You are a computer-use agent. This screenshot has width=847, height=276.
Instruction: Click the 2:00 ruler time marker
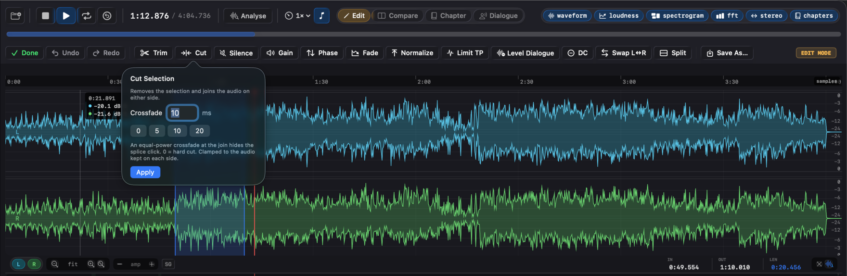click(424, 82)
